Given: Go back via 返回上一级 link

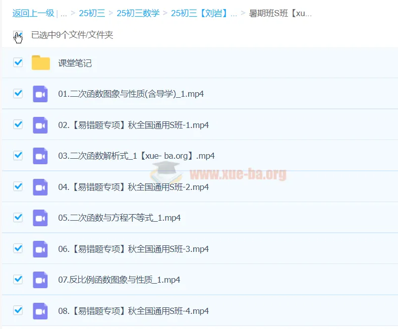Looking at the screenshot, I should click(x=33, y=14).
